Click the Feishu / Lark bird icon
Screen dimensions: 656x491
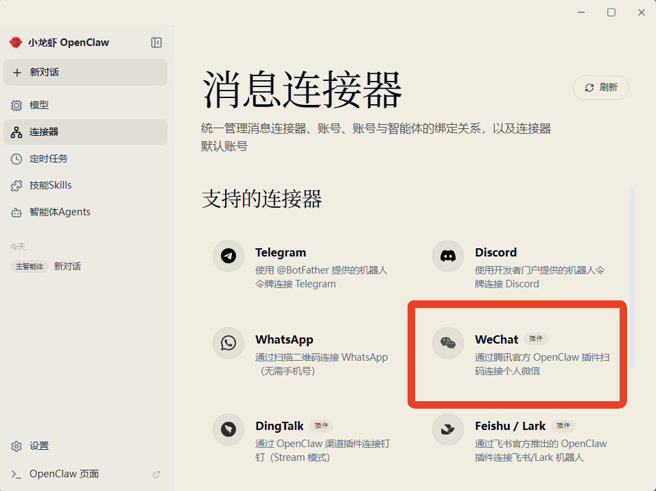click(448, 429)
